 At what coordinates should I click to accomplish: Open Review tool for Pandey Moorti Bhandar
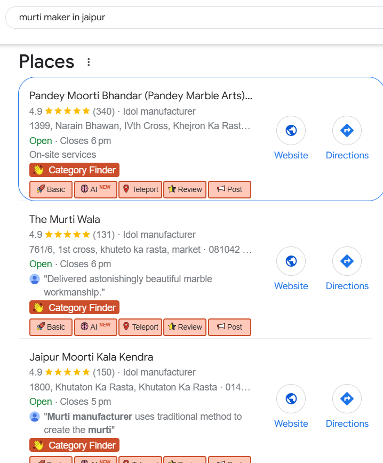tap(185, 189)
